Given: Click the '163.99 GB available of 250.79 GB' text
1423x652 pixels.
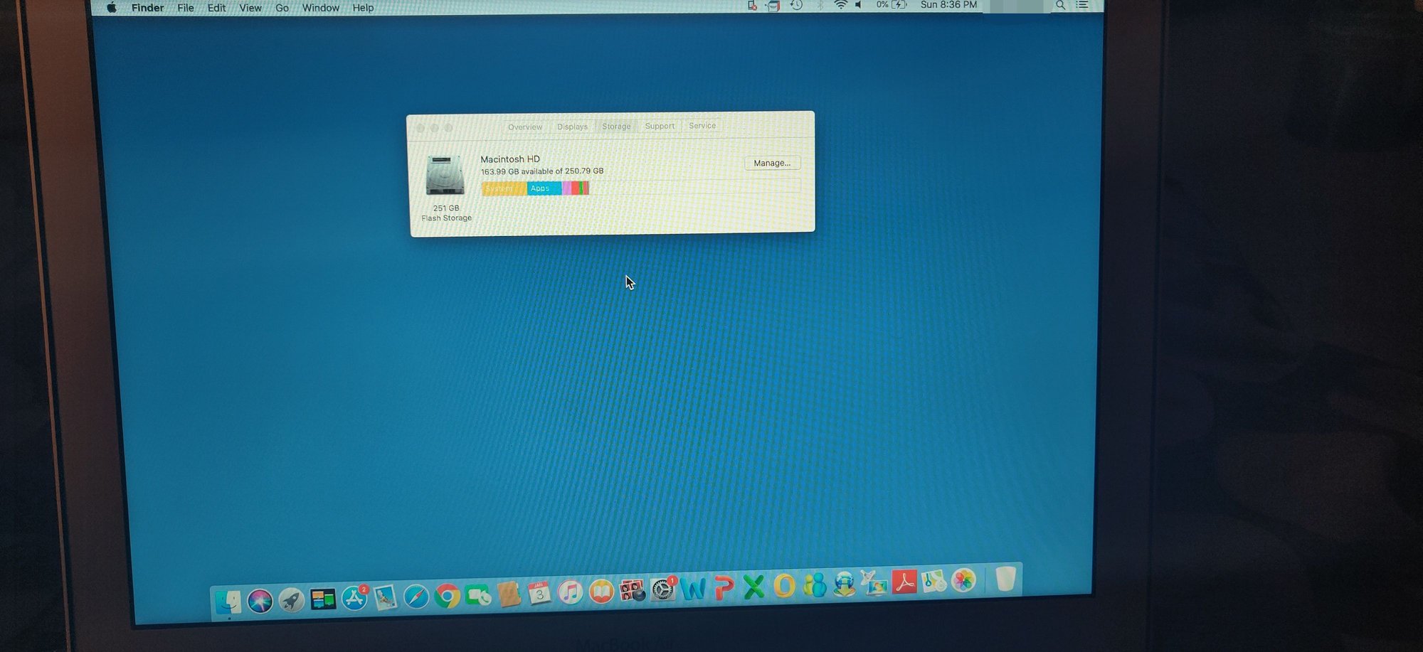Looking at the screenshot, I should pos(541,171).
